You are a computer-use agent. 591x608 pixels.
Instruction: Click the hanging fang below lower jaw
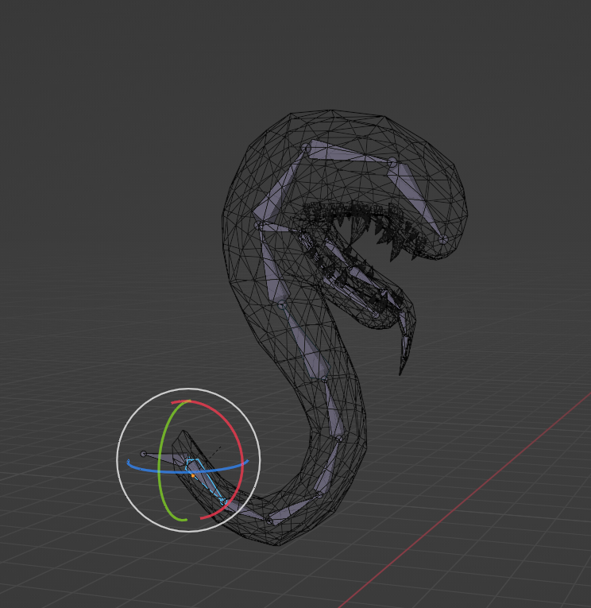405,343
